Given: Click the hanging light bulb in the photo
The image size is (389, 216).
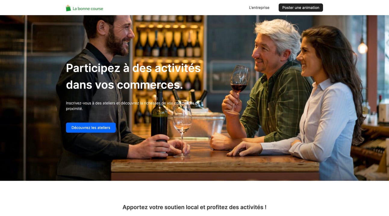Looking at the screenshot, I should point(363,47).
